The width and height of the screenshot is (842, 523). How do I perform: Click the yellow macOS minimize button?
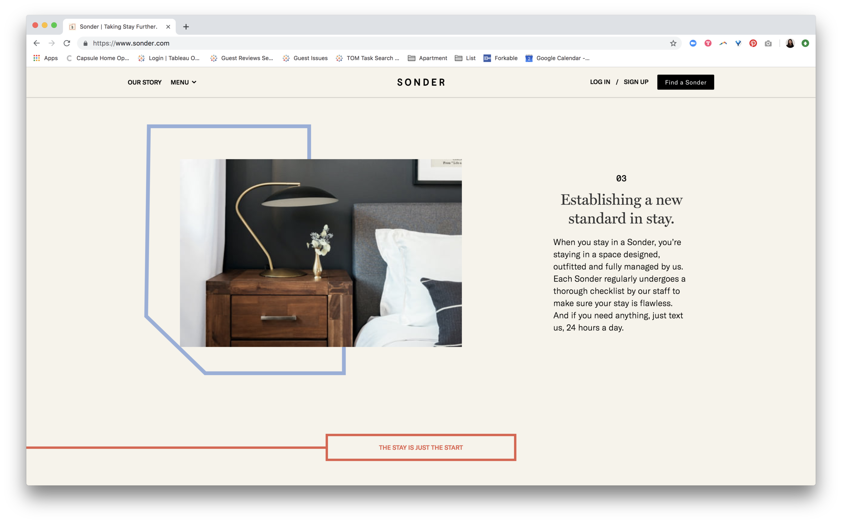point(45,25)
